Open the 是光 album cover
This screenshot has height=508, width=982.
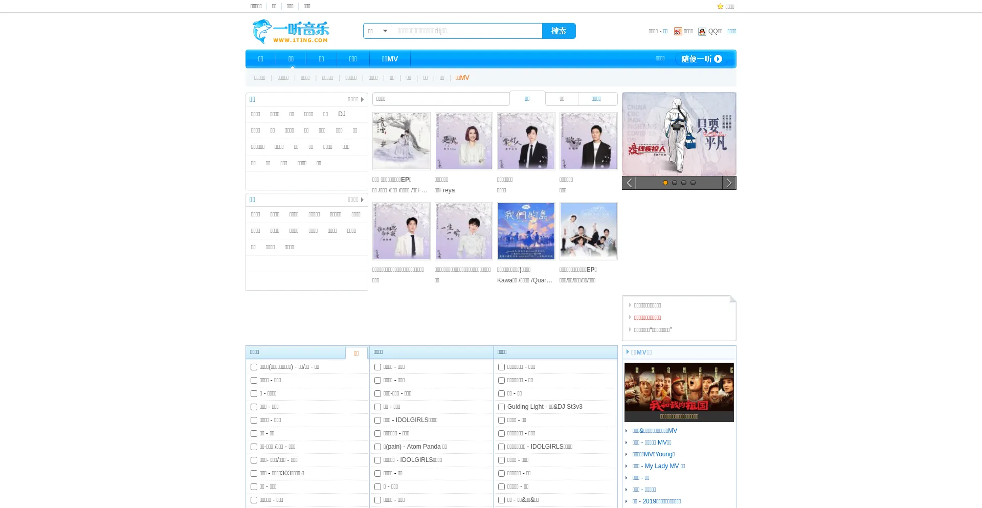click(464, 141)
